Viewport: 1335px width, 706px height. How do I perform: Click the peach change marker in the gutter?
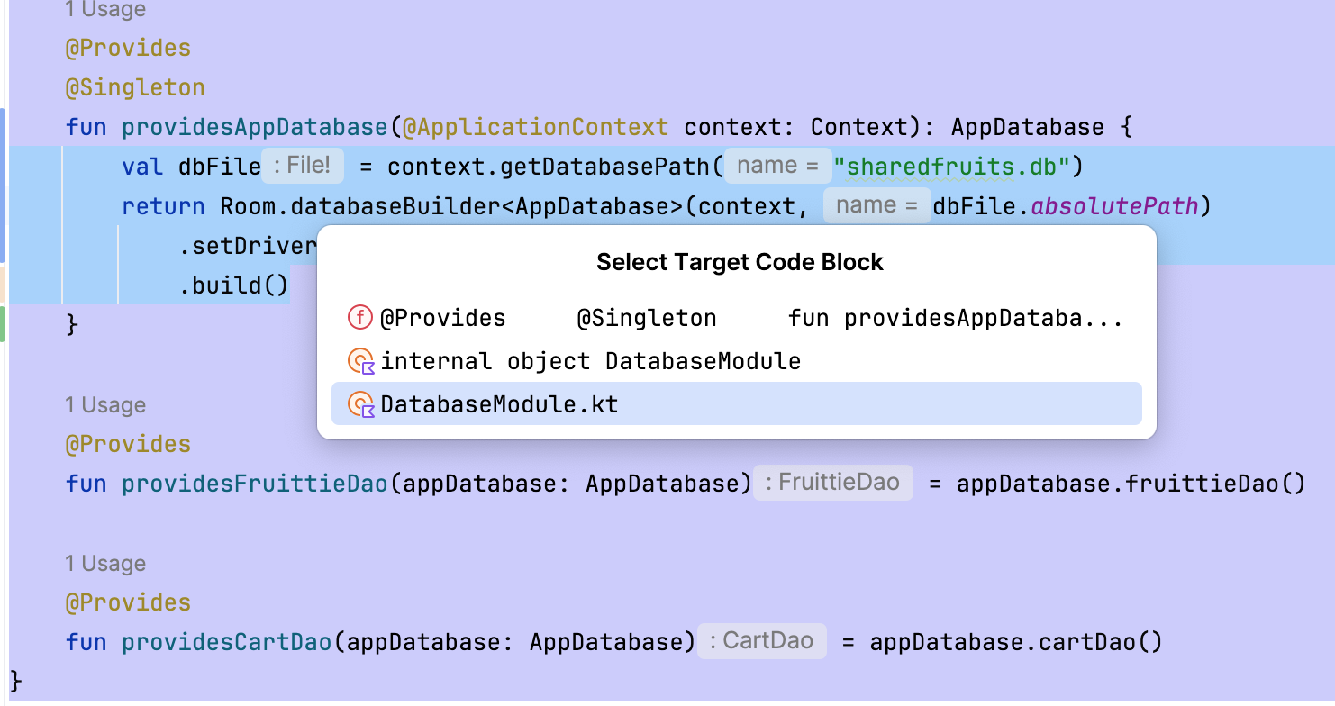tap(3, 284)
